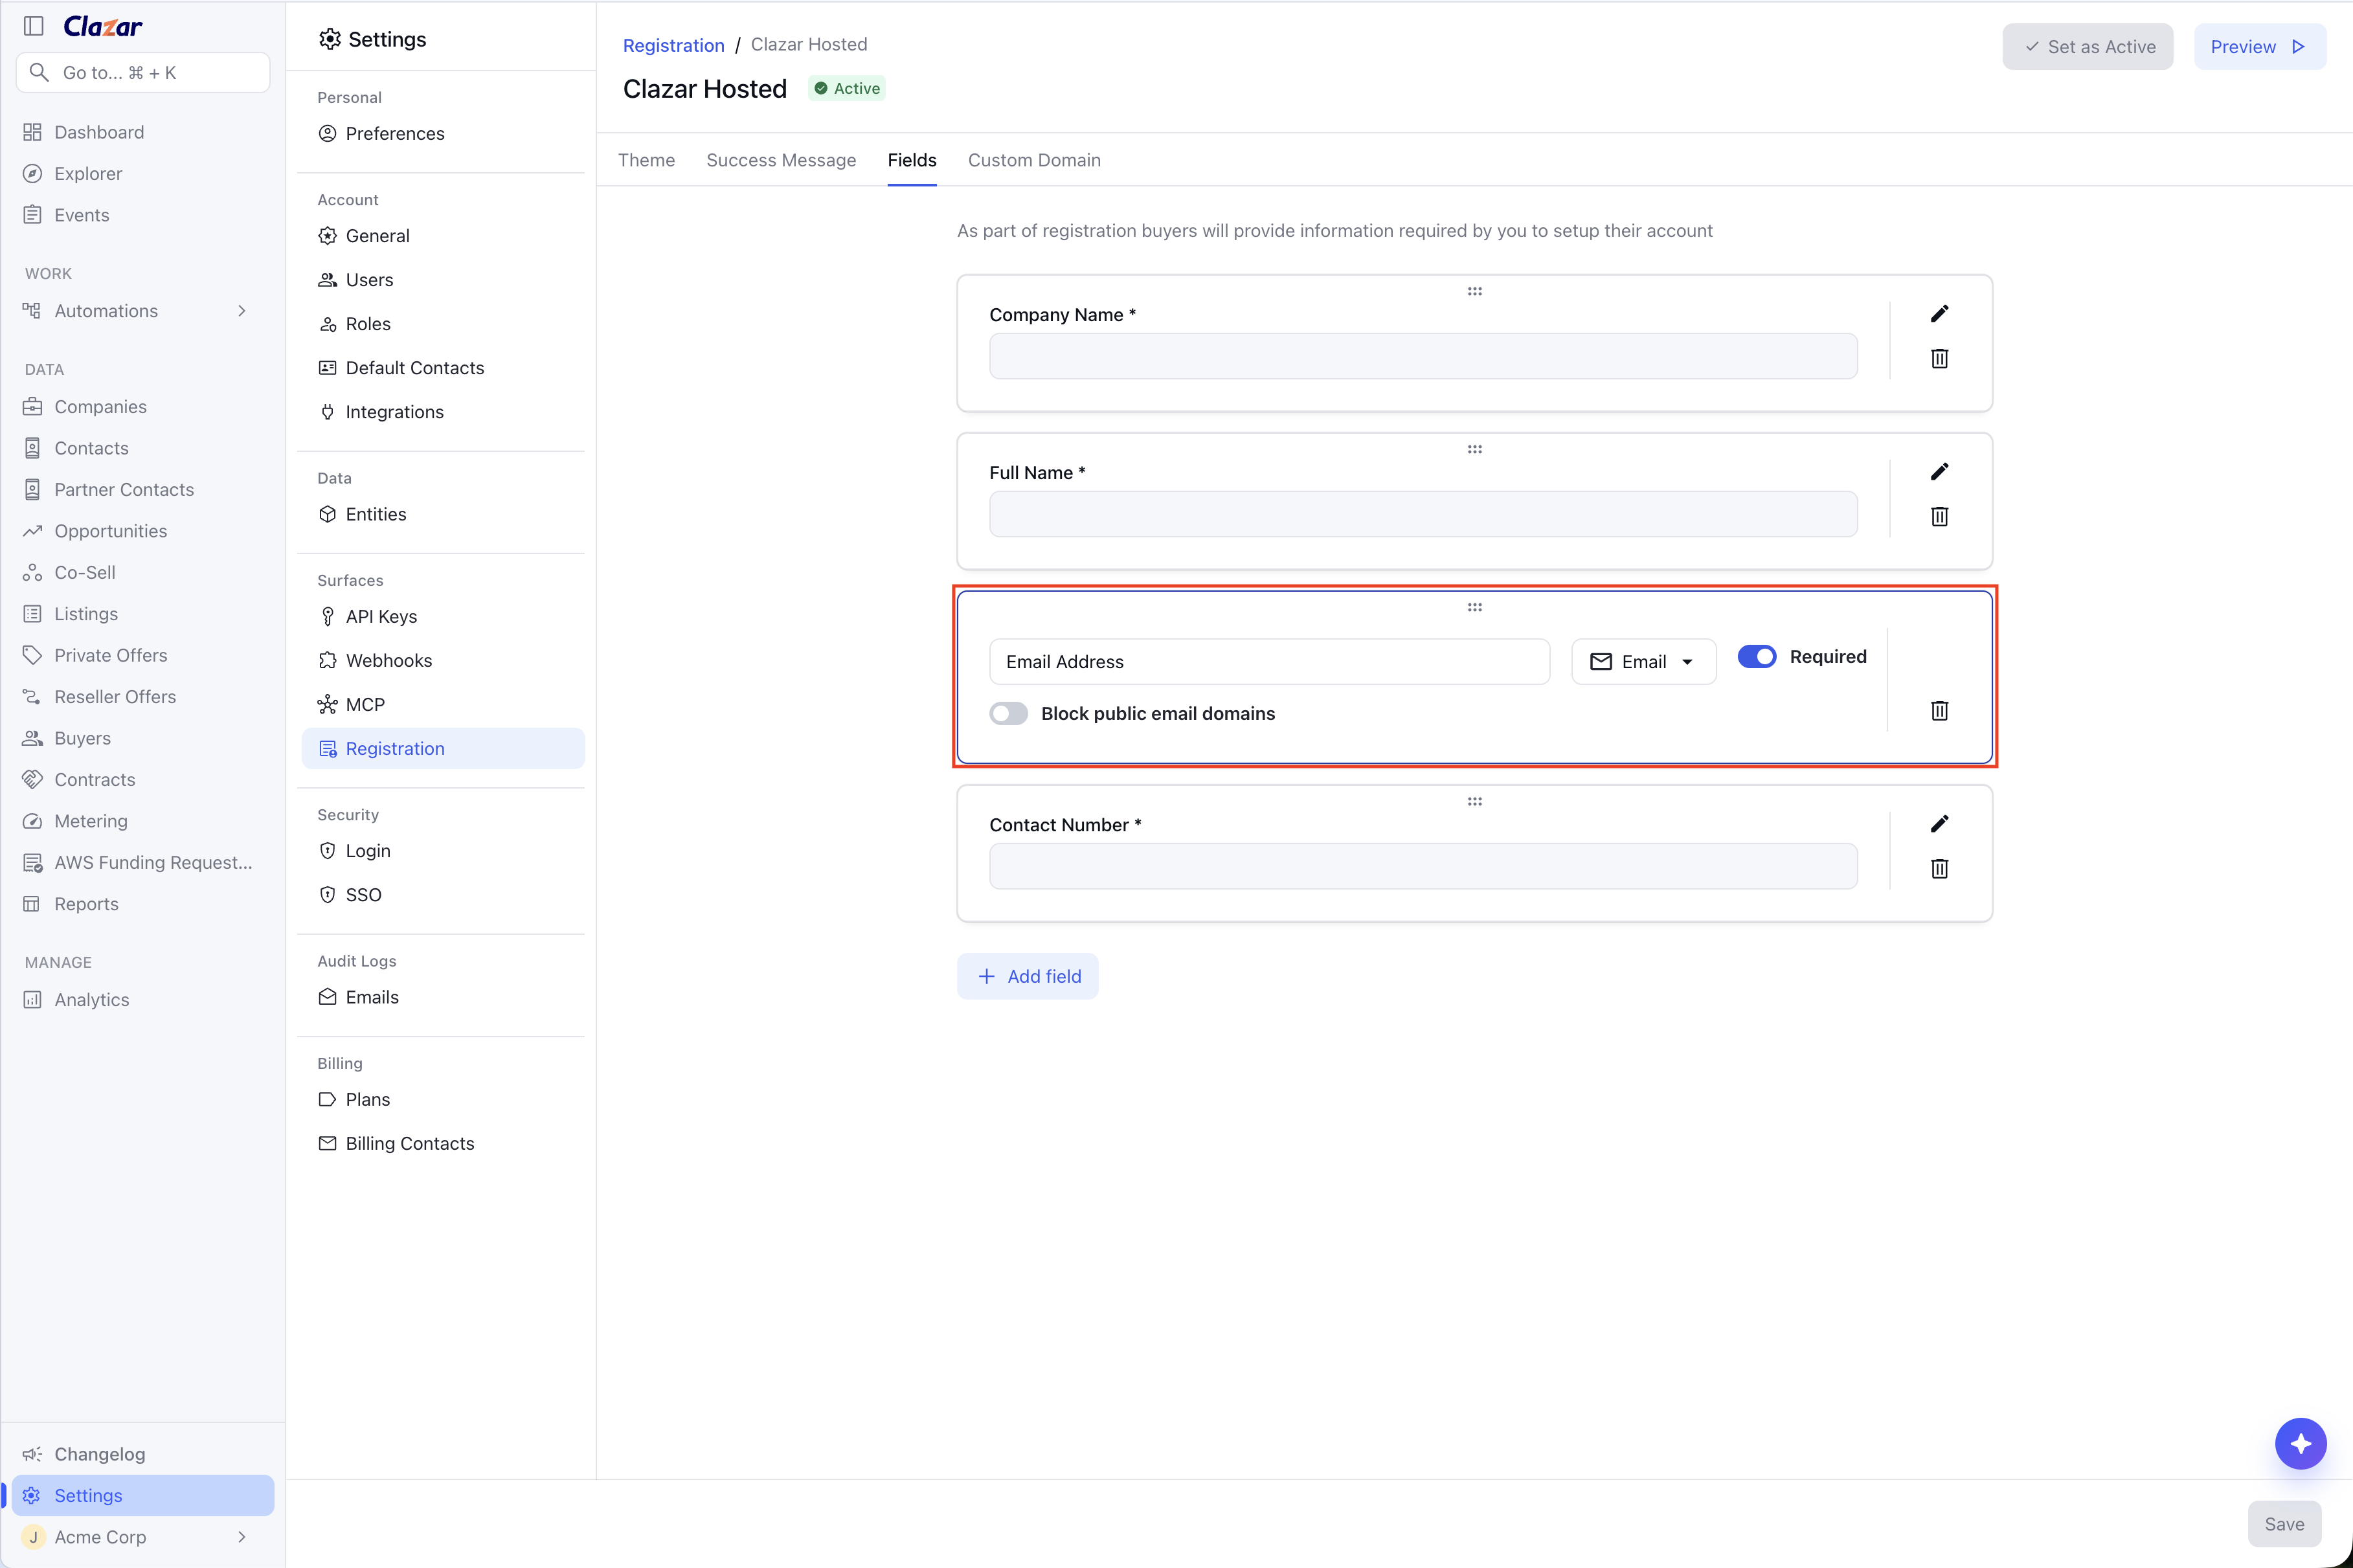Image resolution: width=2353 pixels, height=1568 pixels.
Task: Open Login security settings
Action: (x=443, y=851)
